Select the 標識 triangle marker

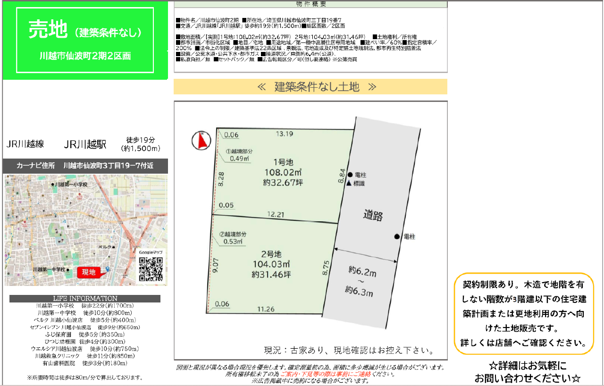point(350,183)
